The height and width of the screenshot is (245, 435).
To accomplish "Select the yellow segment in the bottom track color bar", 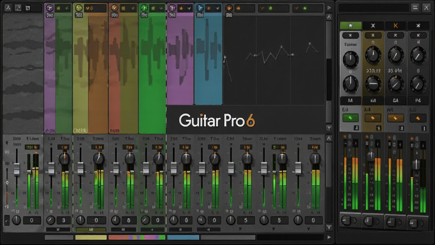I will click(91, 237).
